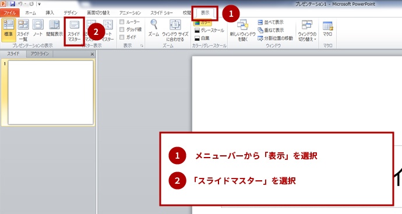This screenshot has height=214, width=402.
Task: Enable the ルーラー ruler checkbox
Action: [x=122, y=22]
